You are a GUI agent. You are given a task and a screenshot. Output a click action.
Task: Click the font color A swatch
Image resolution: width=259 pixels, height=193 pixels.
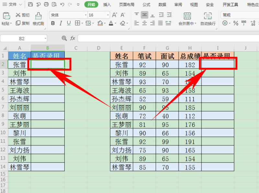(111, 23)
